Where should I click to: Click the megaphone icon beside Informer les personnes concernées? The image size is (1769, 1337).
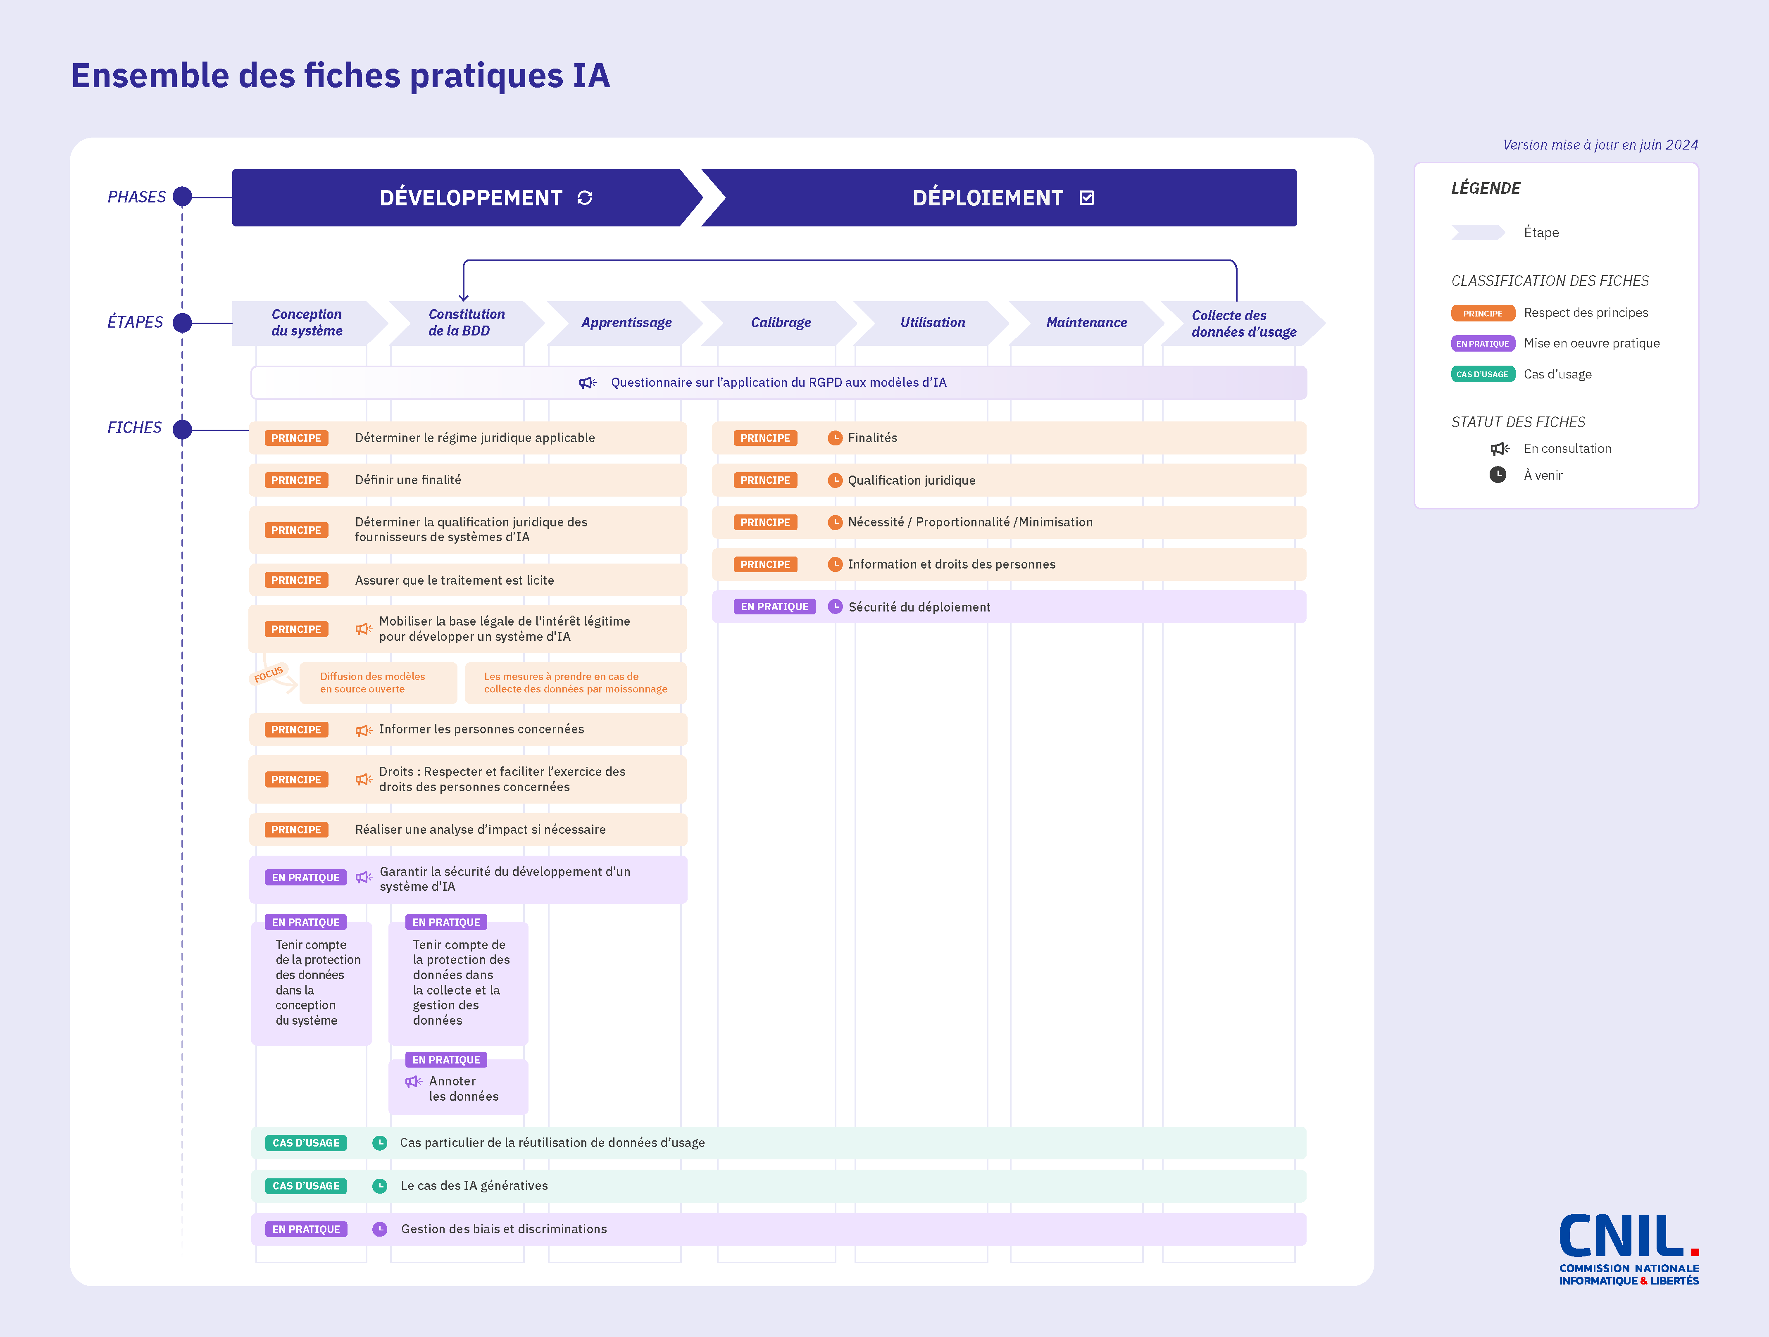pyautogui.click(x=363, y=730)
